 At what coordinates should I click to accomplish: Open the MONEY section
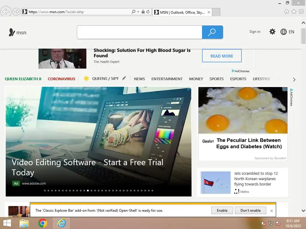[196, 79]
